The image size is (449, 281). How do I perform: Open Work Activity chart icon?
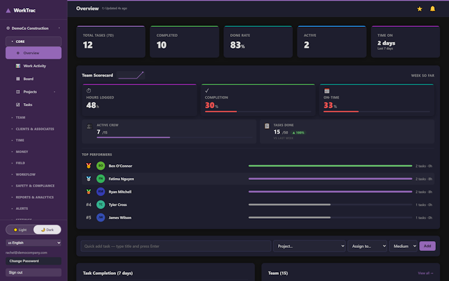click(x=18, y=66)
